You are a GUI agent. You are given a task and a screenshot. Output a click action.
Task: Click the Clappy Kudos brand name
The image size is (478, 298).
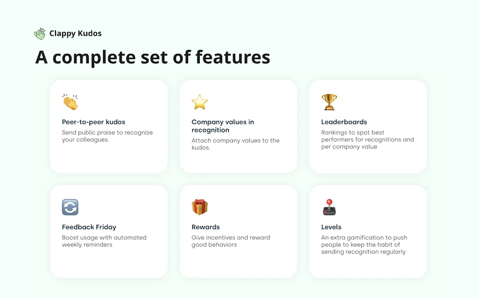click(x=75, y=34)
